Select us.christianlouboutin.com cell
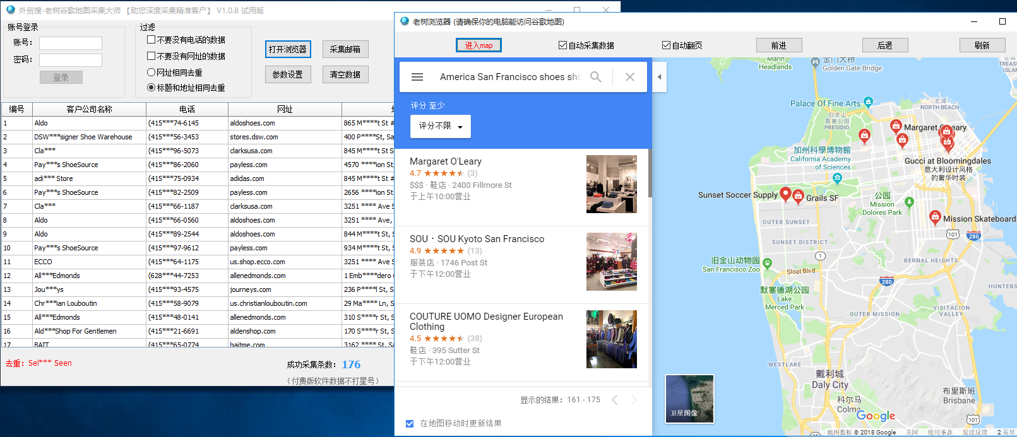Screen dimensions: 1017x437 tap(285, 303)
